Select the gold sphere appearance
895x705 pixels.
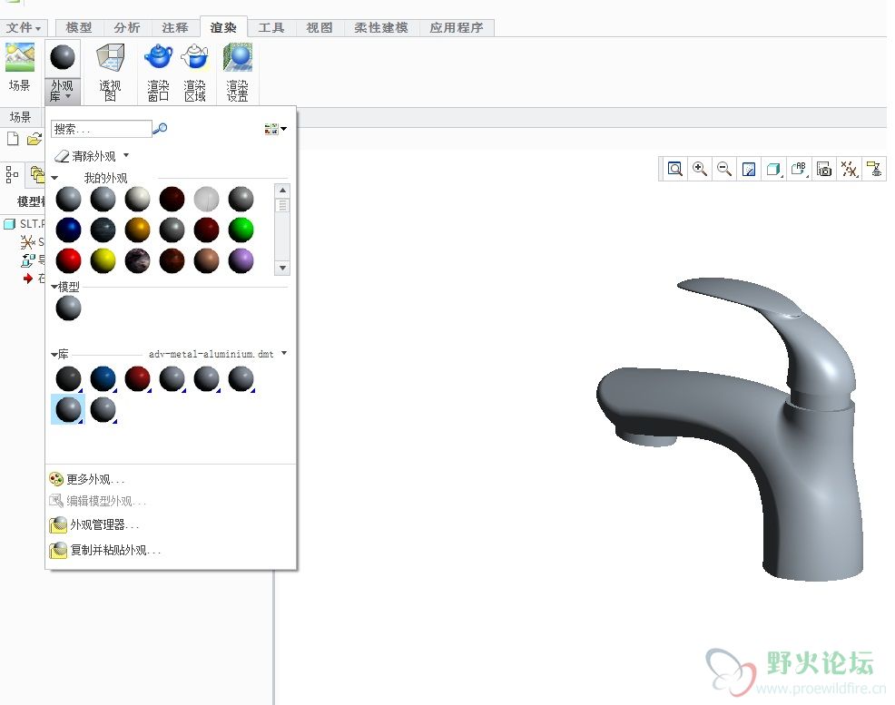tap(138, 230)
